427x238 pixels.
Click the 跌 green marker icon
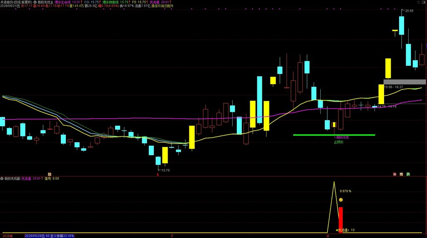coord(408,174)
